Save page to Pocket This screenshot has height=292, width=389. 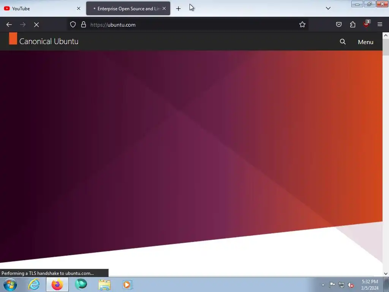point(338,25)
